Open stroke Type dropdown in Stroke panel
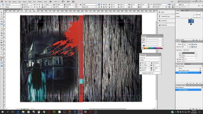This screenshot has width=203, height=114. coord(189,53)
